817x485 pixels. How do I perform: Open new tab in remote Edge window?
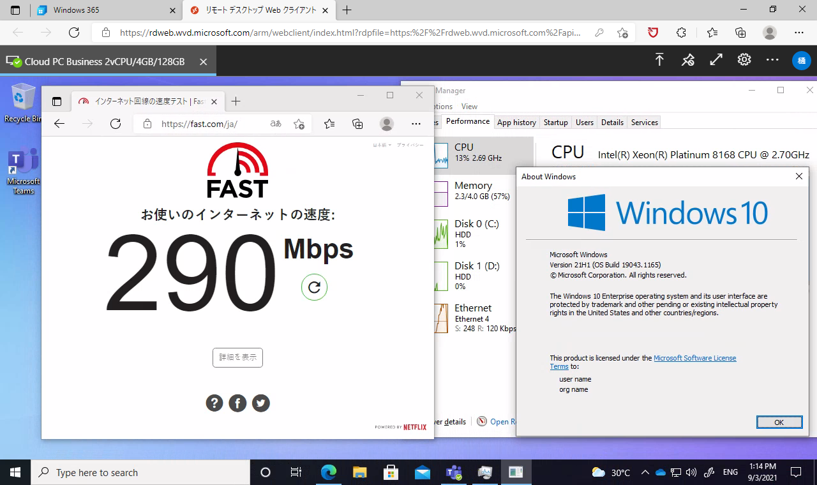click(236, 101)
